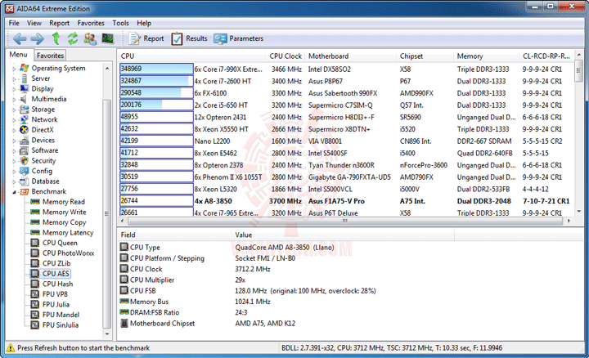589x358 pixels.
Task: Open the users/remote management toolbar icon
Action: (90, 38)
